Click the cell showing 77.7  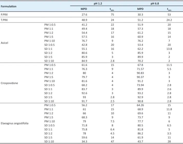(x=140, y=121)
